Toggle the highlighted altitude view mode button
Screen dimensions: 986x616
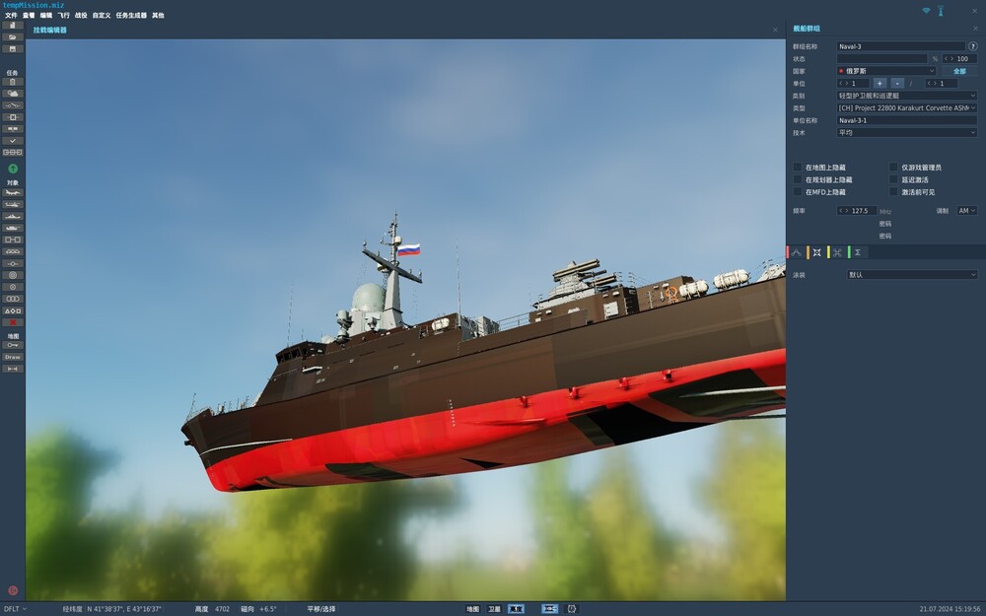[516, 608]
